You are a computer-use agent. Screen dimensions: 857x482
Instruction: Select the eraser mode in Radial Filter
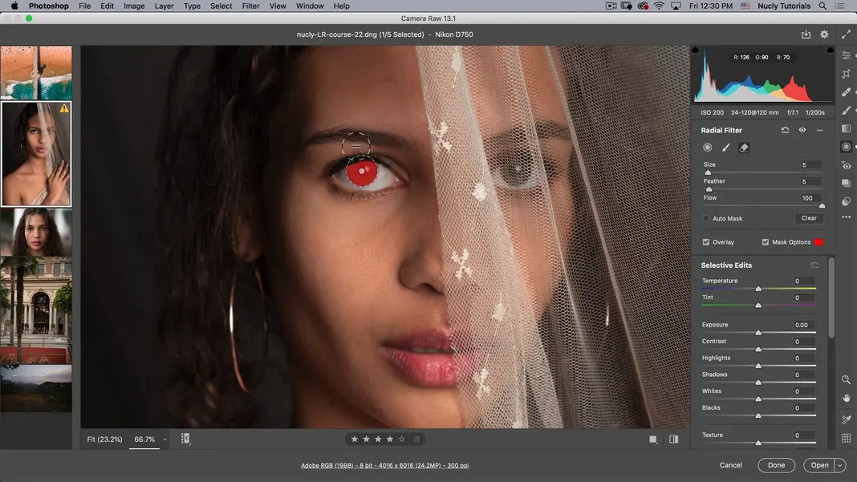tap(744, 148)
